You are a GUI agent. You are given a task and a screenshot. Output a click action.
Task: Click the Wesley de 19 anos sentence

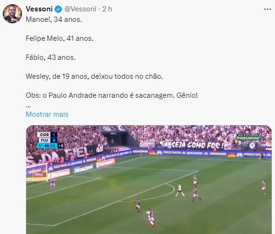[94, 76]
